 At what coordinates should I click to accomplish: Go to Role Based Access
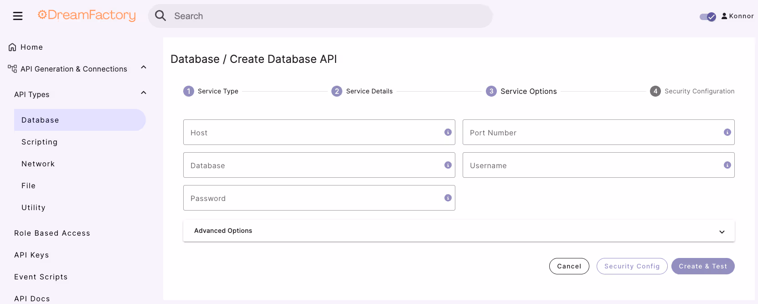(x=52, y=233)
